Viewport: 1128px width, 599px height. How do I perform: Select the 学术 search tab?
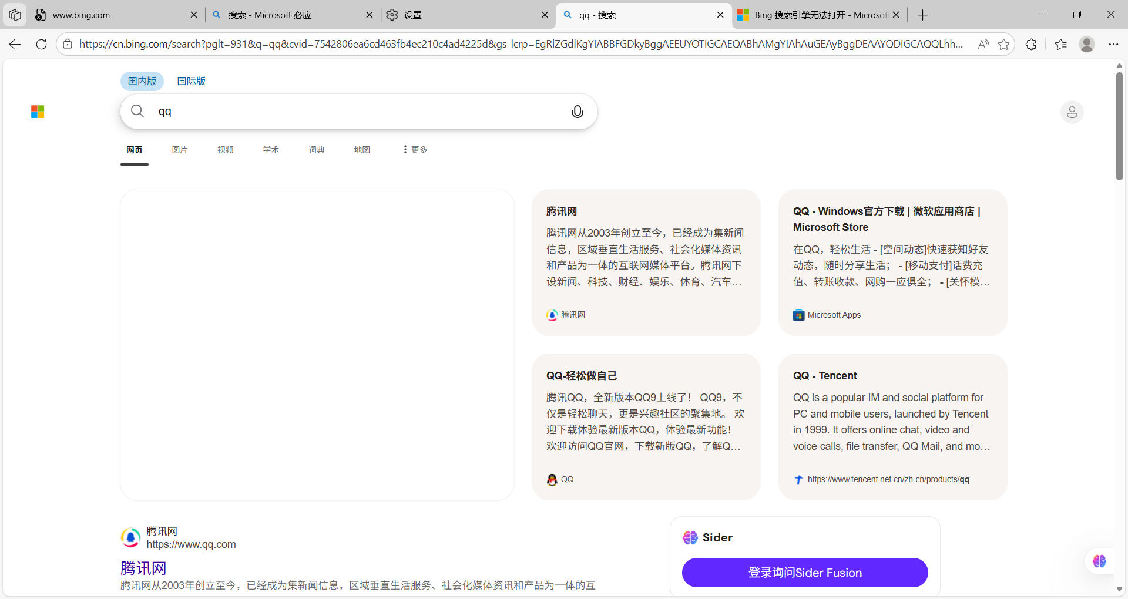[271, 150]
